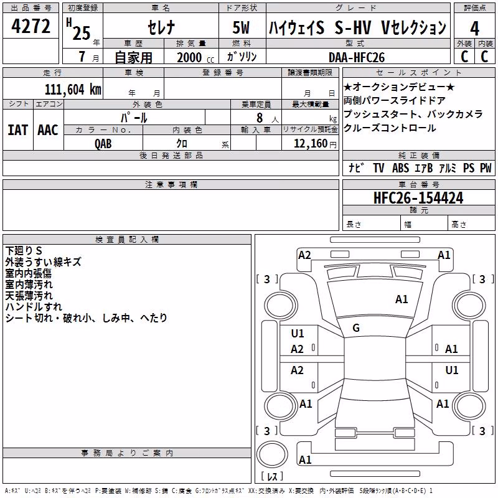Select recycle deposit 12,160円
The image size is (498, 498).
click(316, 144)
